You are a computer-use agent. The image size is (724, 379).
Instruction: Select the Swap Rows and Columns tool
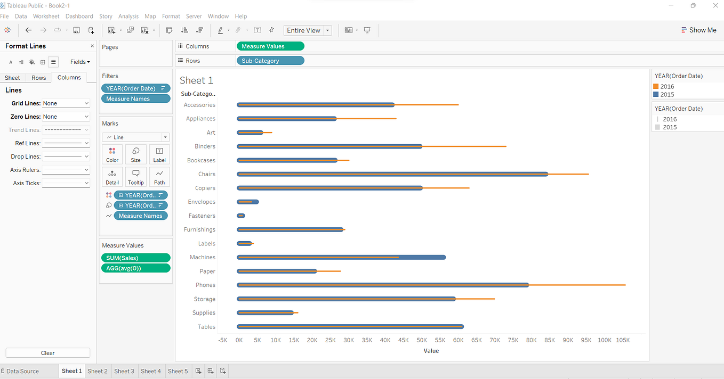(x=169, y=30)
